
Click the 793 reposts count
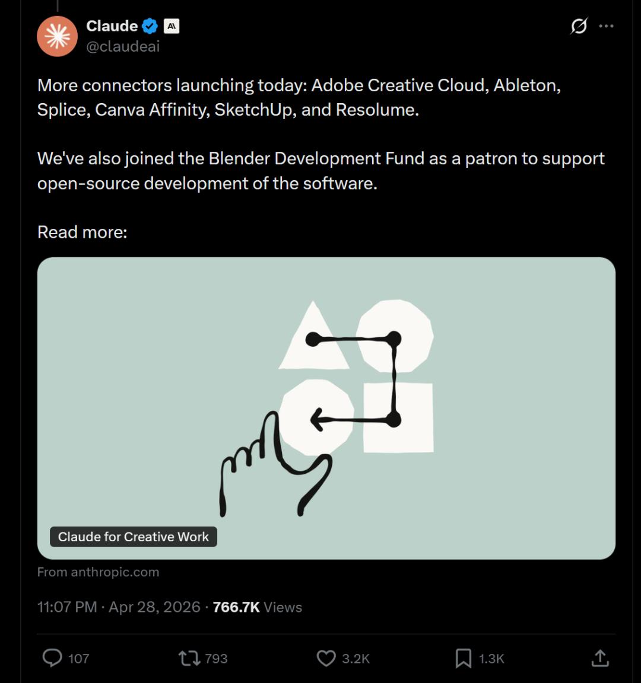coord(216,658)
